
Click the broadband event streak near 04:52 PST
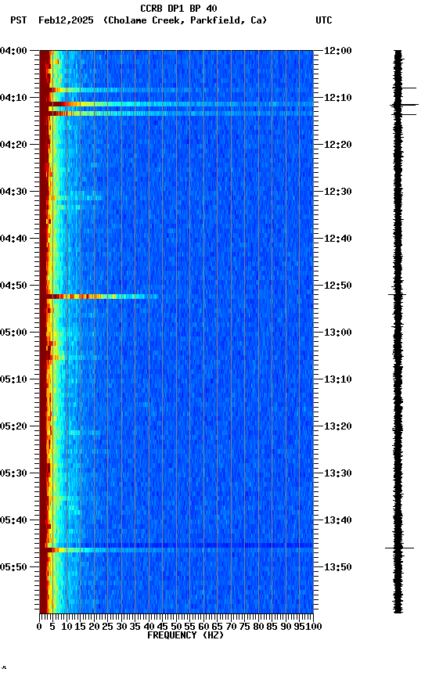click(103, 297)
